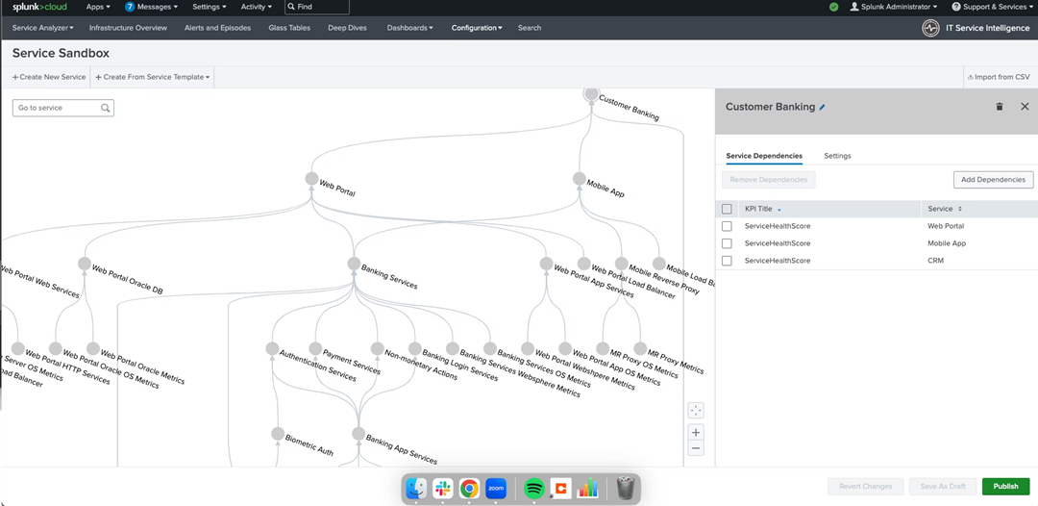
Task: Open Glass Tables in navigation bar
Action: click(288, 28)
